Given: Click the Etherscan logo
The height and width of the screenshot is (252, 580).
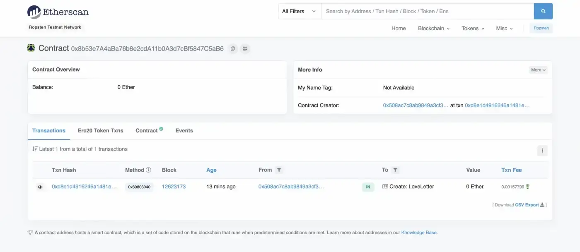Looking at the screenshot, I should tap(58, 12).
